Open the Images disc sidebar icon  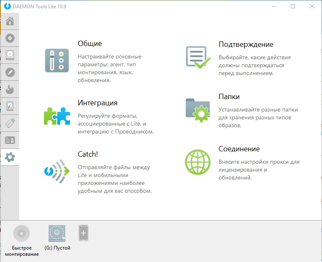coord(10,38)
